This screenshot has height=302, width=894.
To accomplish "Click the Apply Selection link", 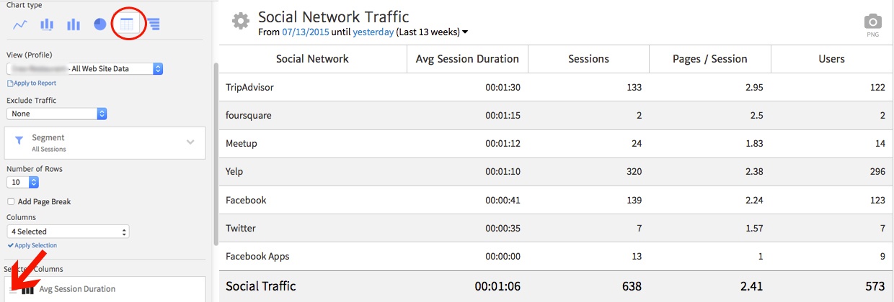I will [34, 245].
